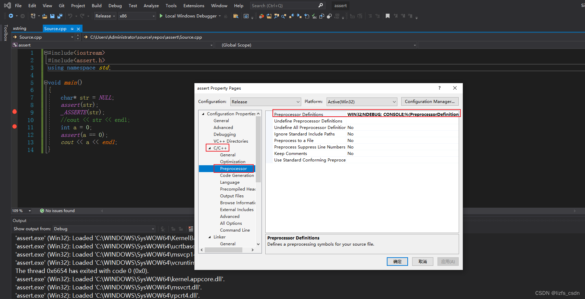Screen dimensions: 585x299
Task: Click the search magnifier in the Search box
Action: pos(320,5)
